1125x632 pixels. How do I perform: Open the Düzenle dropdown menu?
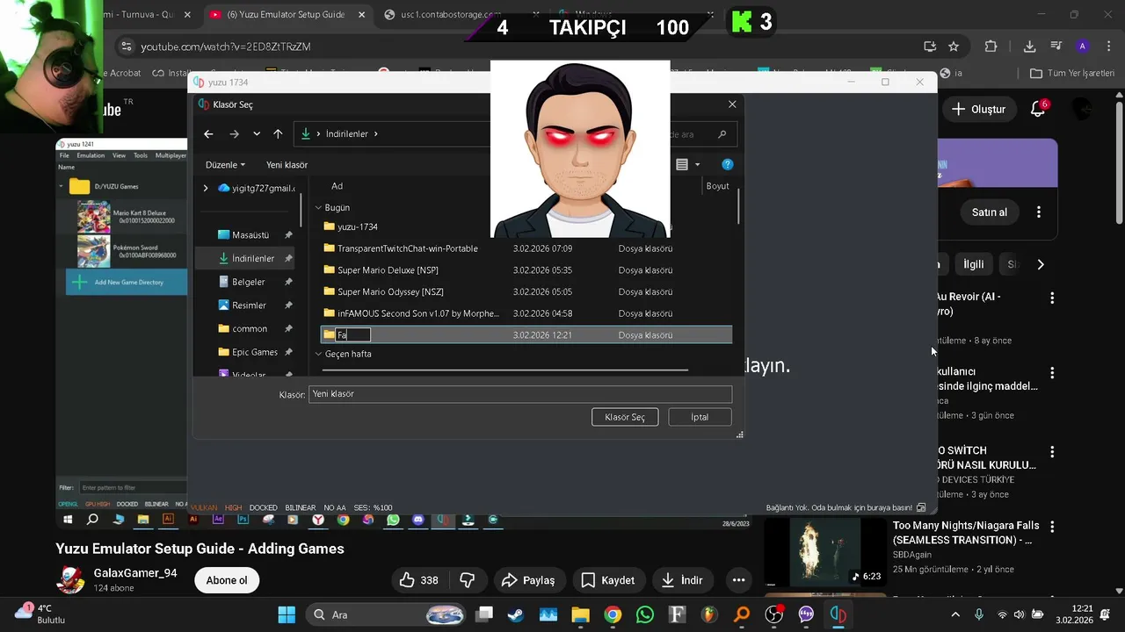[225, 165]
